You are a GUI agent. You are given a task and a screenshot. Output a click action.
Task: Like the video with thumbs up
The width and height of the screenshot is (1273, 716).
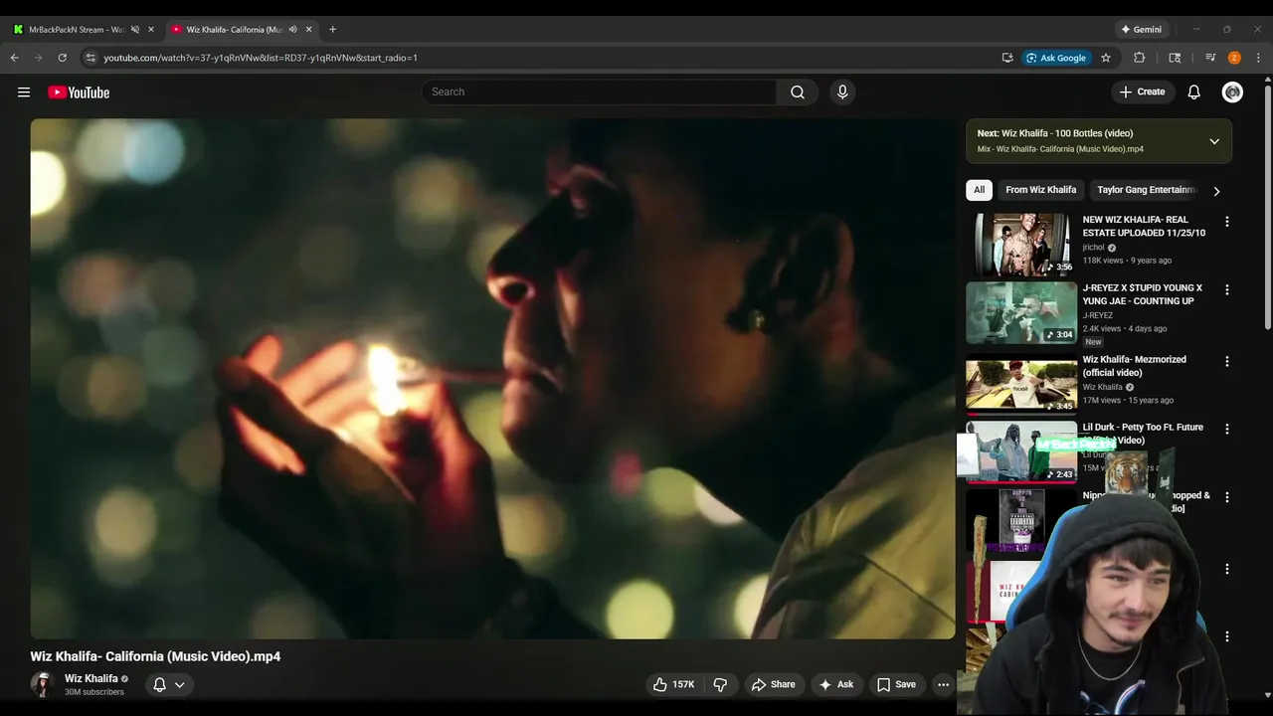click(673, 684)
